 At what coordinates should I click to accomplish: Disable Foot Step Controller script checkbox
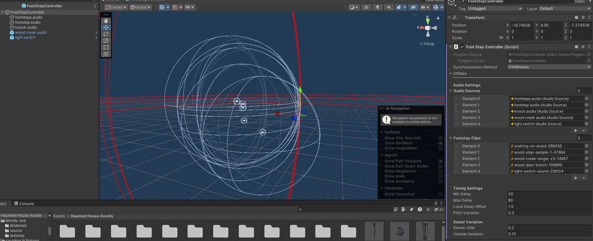click(462, 47)
